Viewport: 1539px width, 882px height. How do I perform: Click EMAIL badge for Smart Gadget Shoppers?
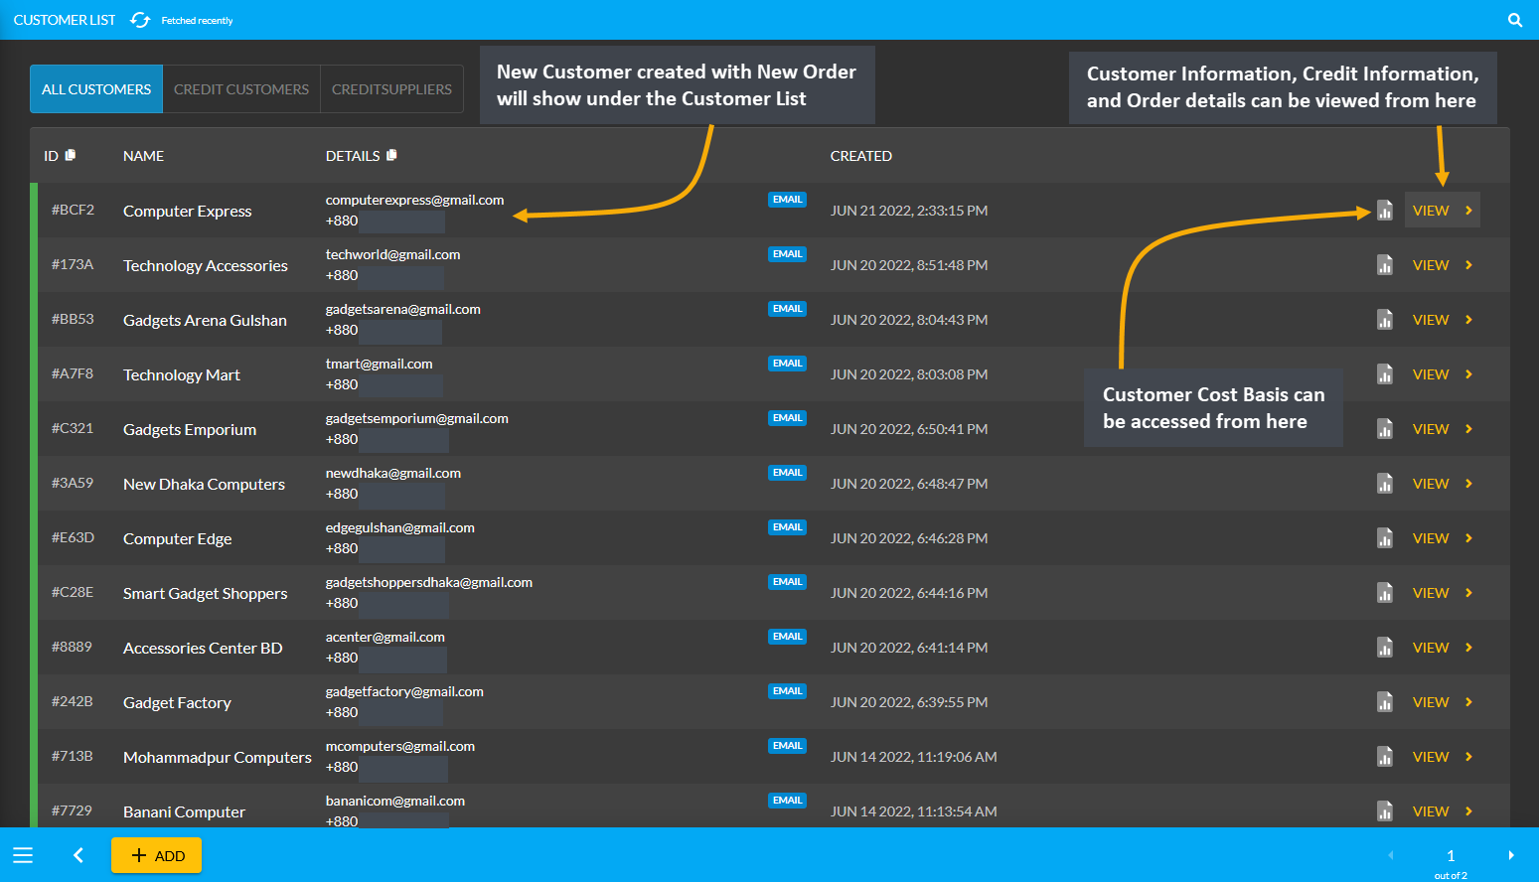click(x=787, y=582)
